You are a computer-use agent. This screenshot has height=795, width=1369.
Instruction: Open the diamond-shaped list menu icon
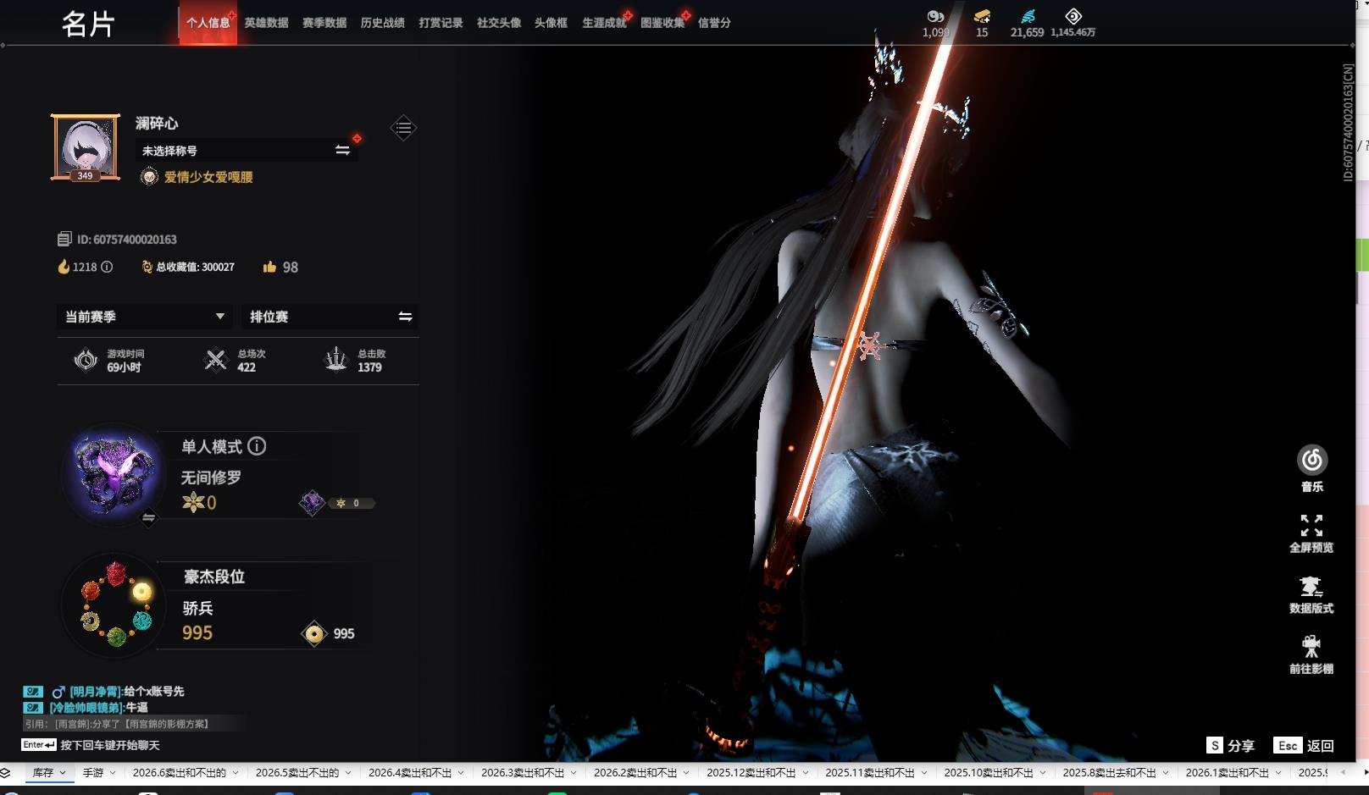pyautogui.click(x=403, y=128)
